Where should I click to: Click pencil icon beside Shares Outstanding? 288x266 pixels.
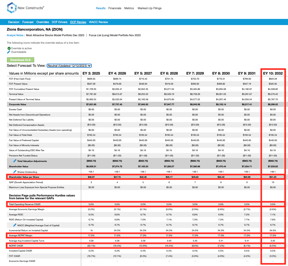click(15, 172)
